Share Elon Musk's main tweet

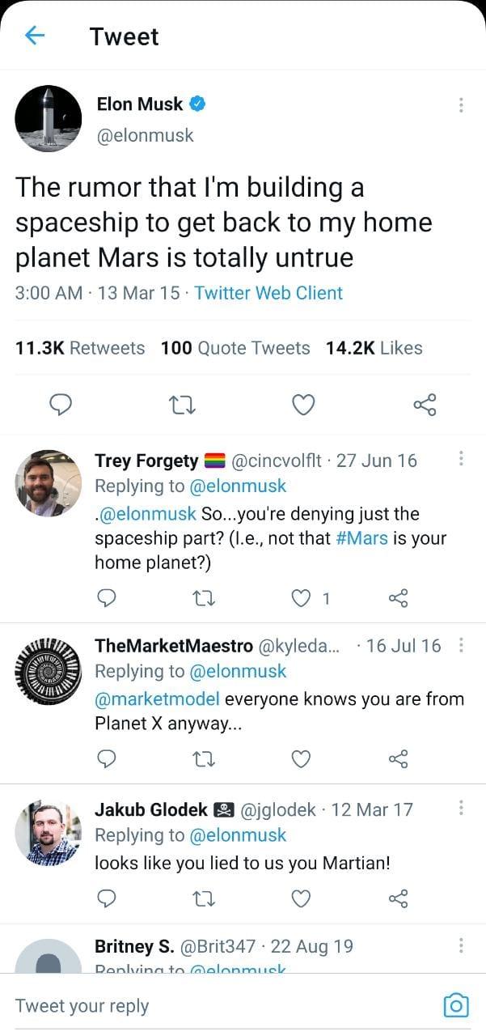pyautogui.click(x=425, y=404)
